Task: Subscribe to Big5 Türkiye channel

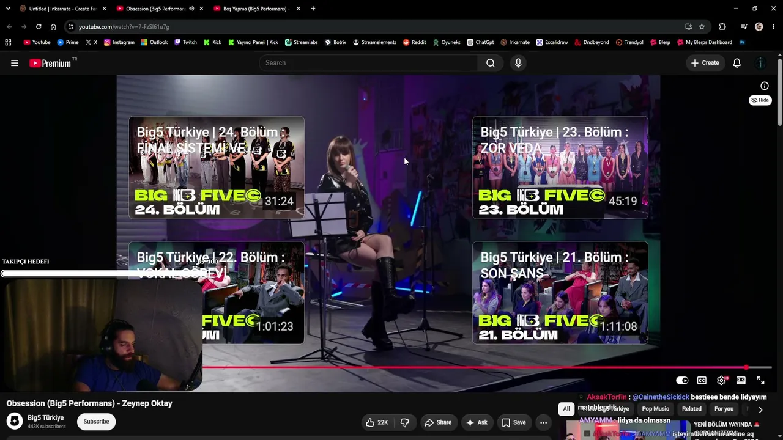Action: (96, 421)
